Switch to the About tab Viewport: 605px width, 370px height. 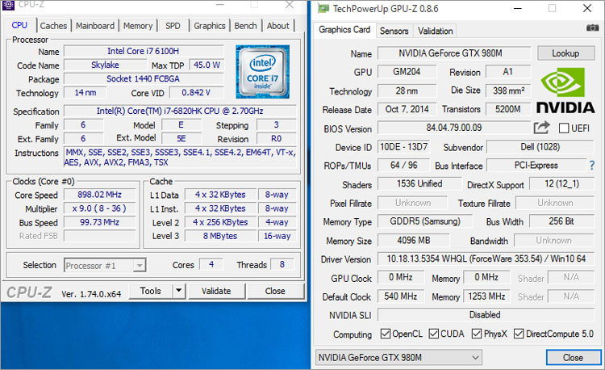[x=277, y=26]
